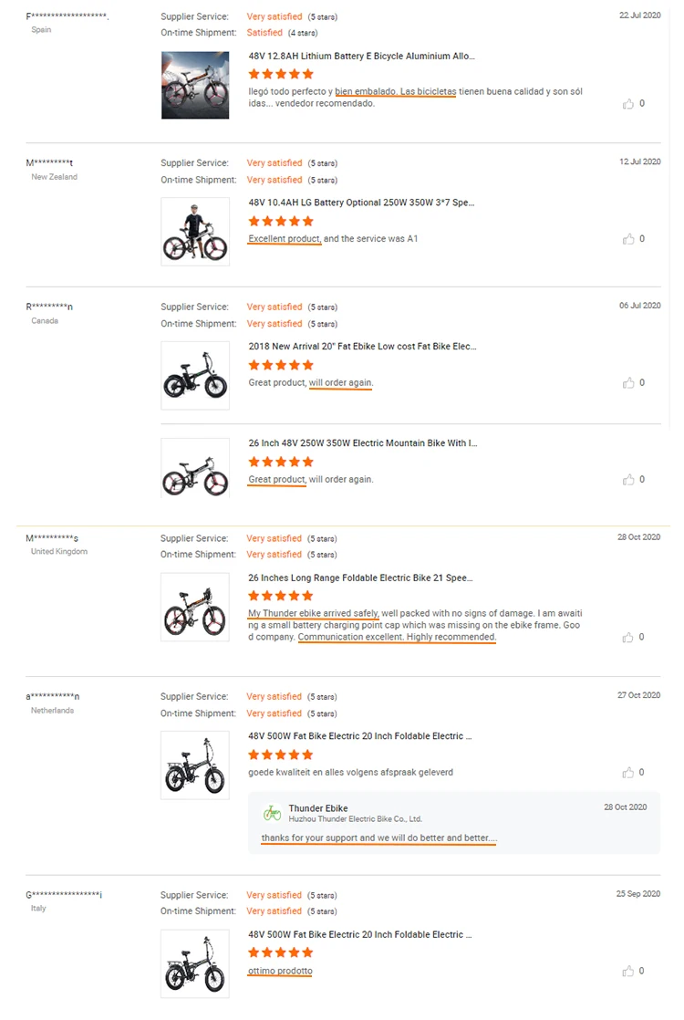Click the Thunder Ebike supplier logo icon
Screen dimensions: 684x1020
272,813
